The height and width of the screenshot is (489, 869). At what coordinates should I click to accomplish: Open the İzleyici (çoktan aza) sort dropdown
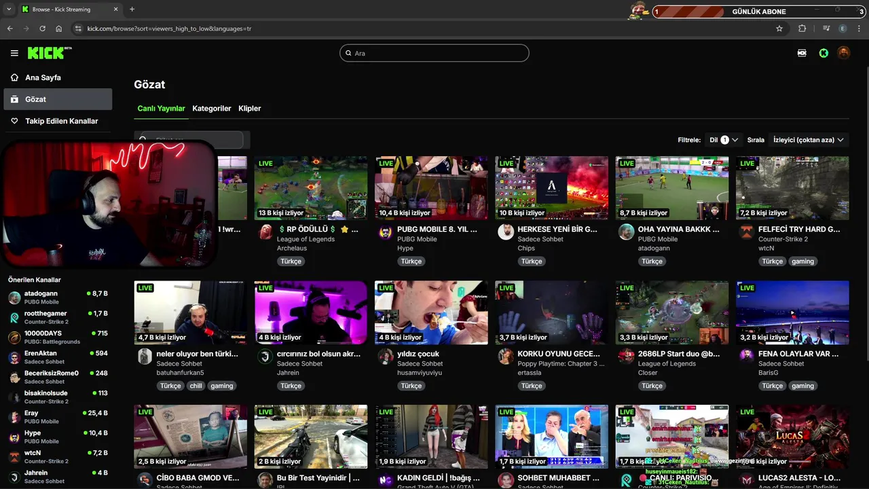click(808, 140)
